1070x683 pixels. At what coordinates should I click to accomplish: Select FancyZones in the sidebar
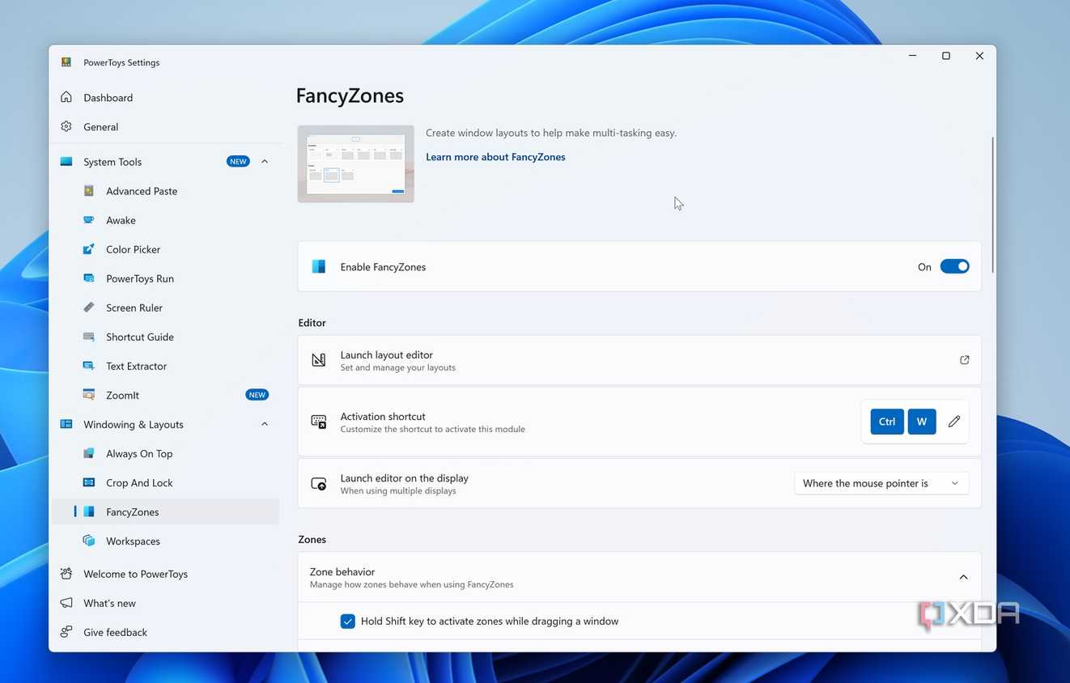[x=165, y=511]
